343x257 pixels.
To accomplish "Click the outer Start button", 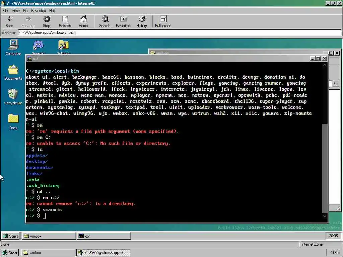I will pyautogui.click(x=10, y=253).
